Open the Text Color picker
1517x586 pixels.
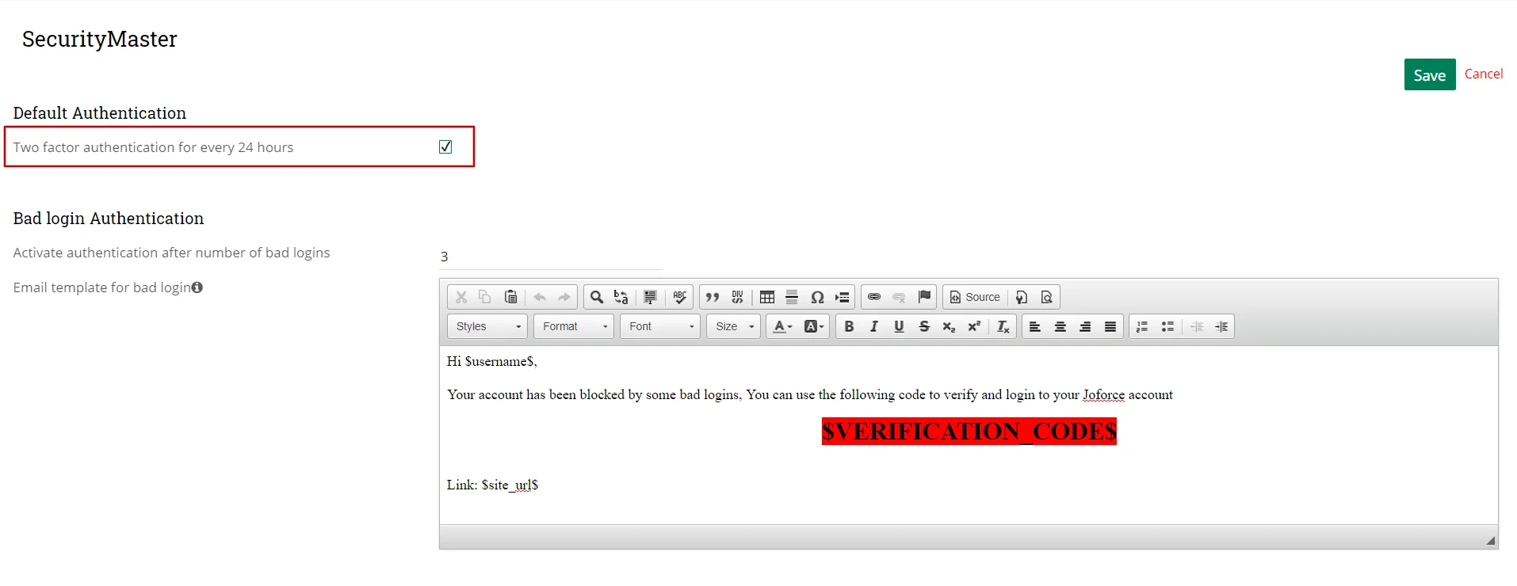781,326
